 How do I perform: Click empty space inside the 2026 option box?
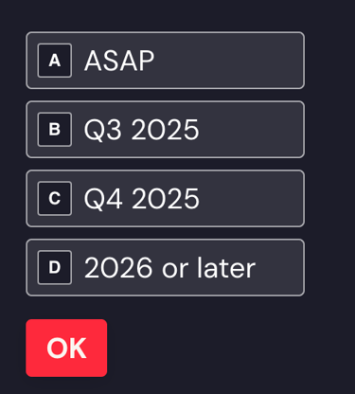279,268
